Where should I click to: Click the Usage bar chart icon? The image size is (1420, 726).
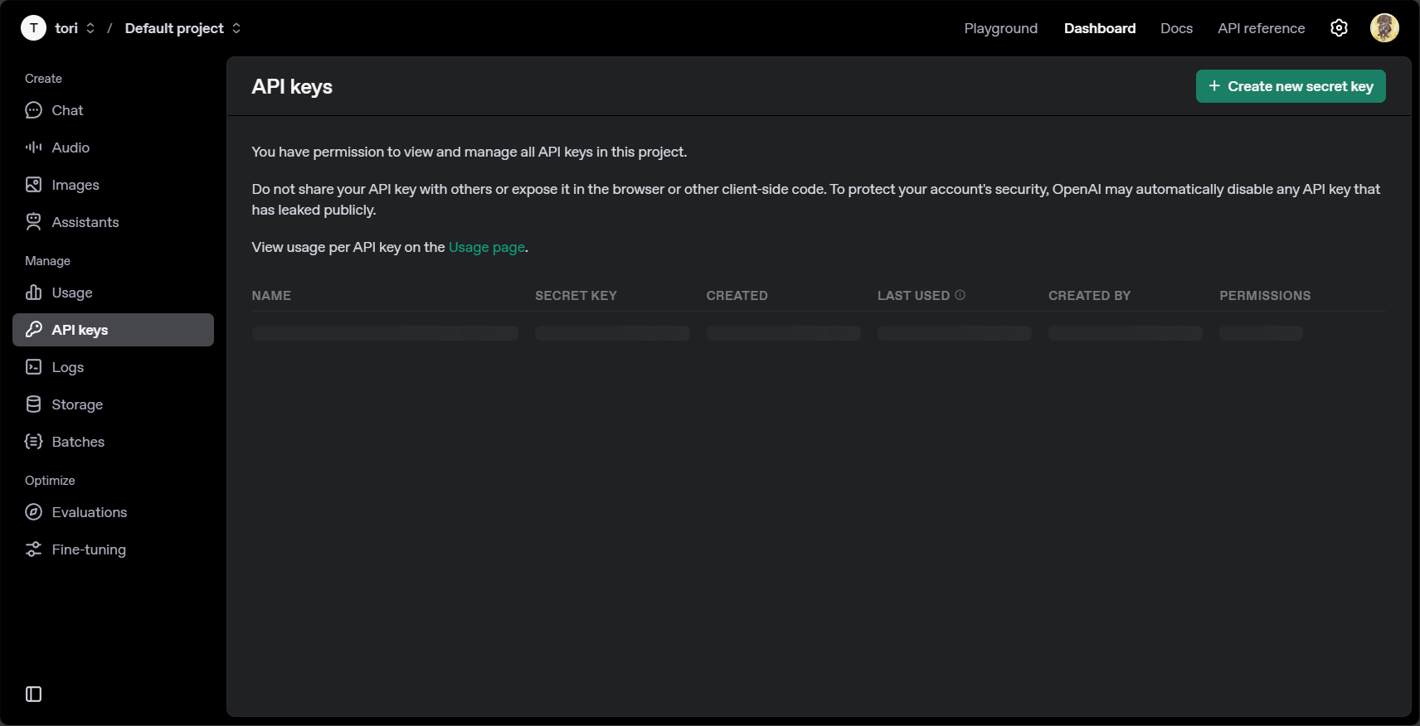pyautogui.click(x=33, y=293)
